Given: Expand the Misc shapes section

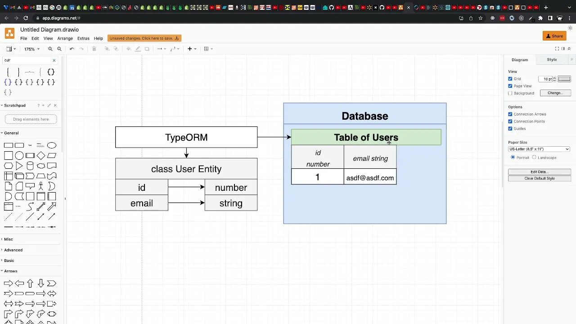Looking at the screenshot, I should click(8, 239).
